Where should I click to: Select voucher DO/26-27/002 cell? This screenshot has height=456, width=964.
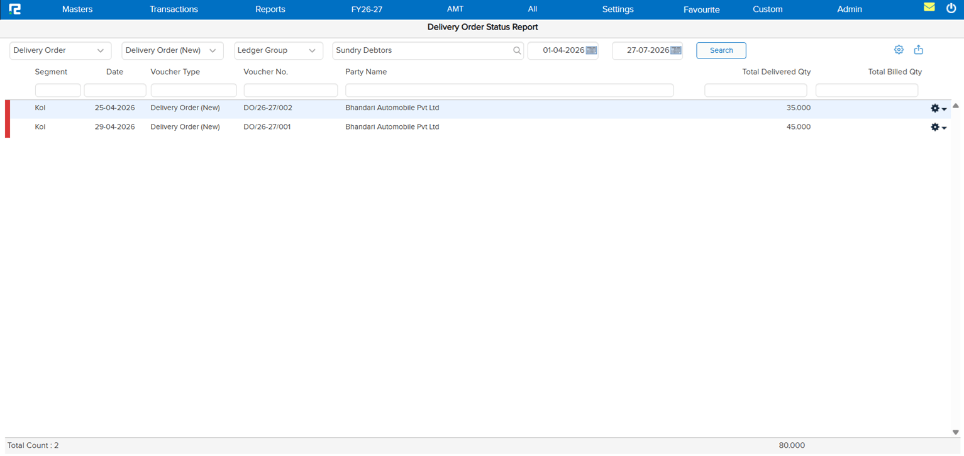pyautogui.click(x=268, y=108)
